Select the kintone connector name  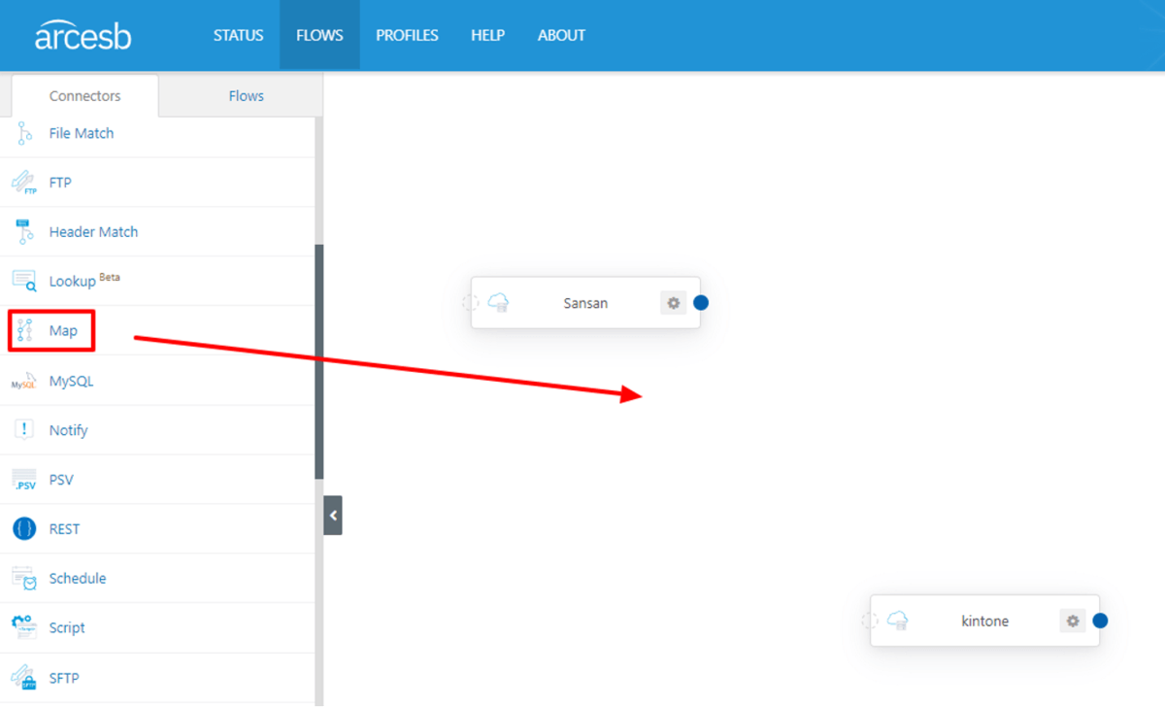(984, 621)
